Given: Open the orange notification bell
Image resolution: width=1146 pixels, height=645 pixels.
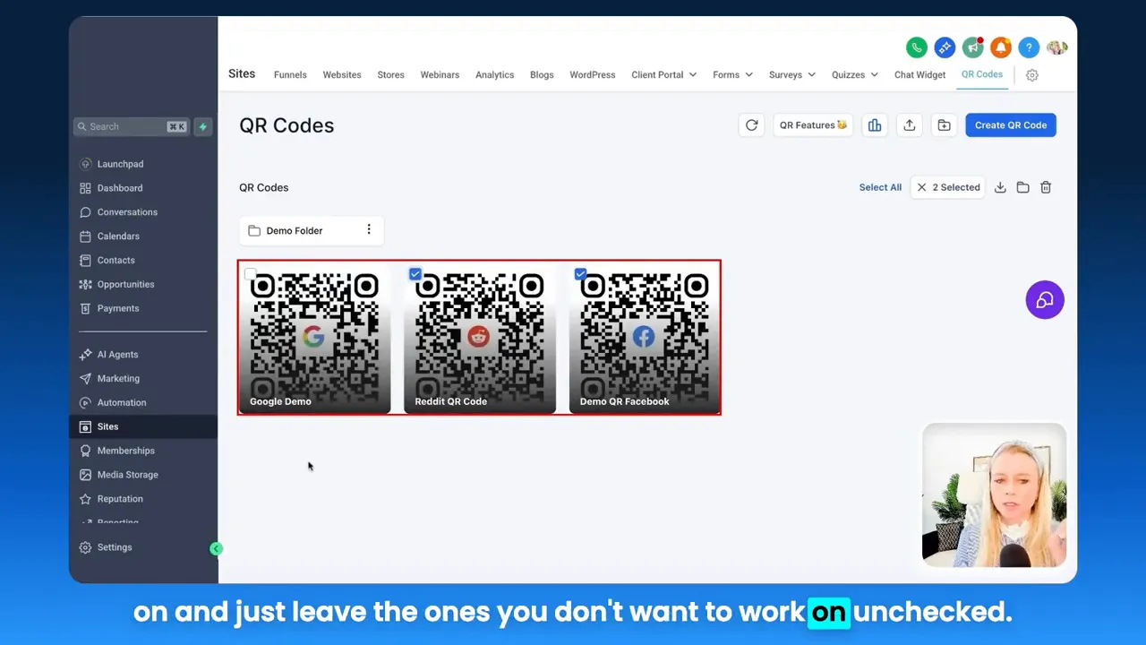Looking at the screenshot, I should [1001, 47].
